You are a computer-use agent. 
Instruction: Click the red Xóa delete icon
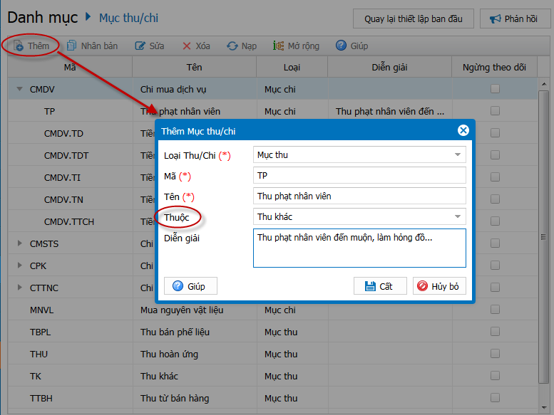187,46
